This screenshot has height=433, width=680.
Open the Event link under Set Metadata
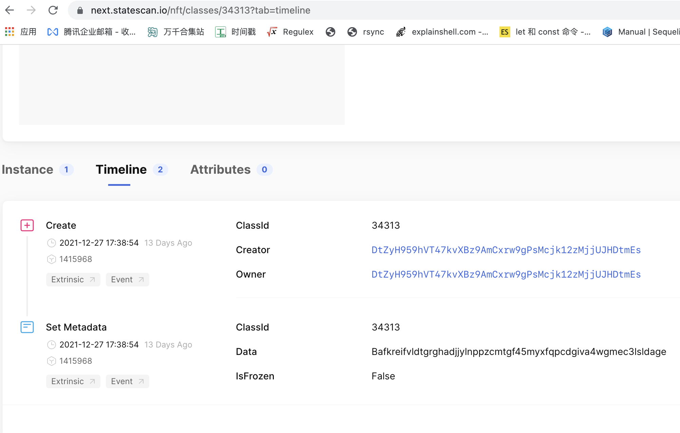tap(127, 381)
